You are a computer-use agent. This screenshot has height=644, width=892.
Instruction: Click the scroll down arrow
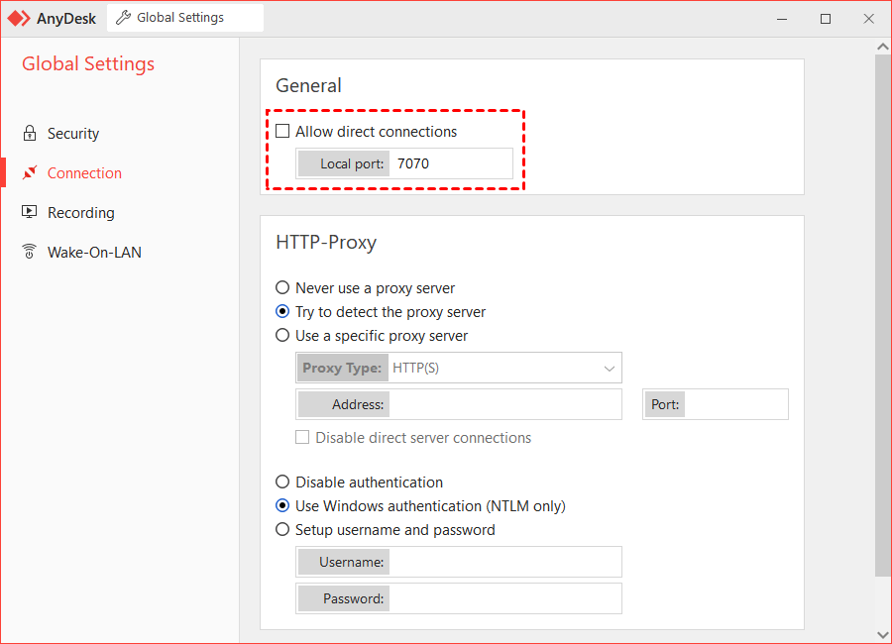pyautogui.click(x=882, y=634)
